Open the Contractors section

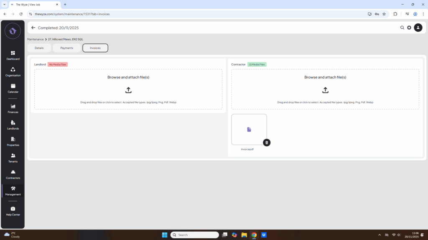click(x=13, y=174)
